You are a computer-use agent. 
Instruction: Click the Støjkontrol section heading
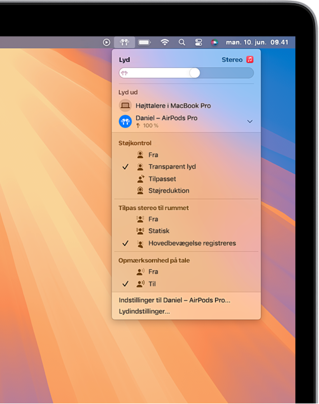[135, 143]
